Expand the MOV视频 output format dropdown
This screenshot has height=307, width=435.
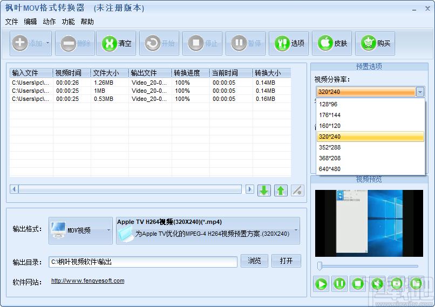click(80, 230)
